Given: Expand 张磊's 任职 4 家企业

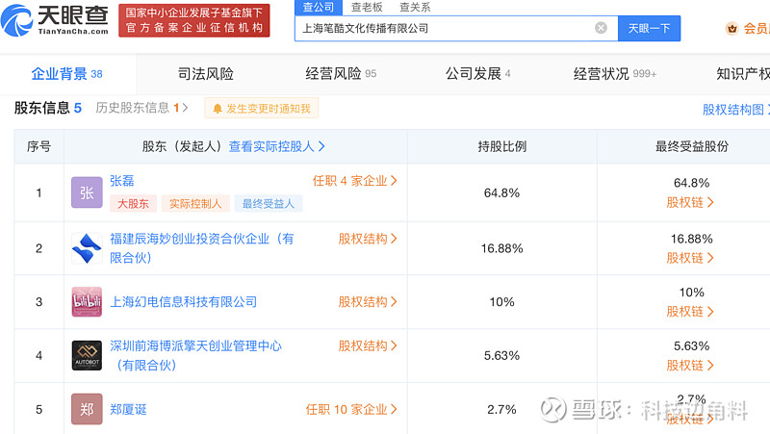Looking at the screenshot, I should 354,181.
